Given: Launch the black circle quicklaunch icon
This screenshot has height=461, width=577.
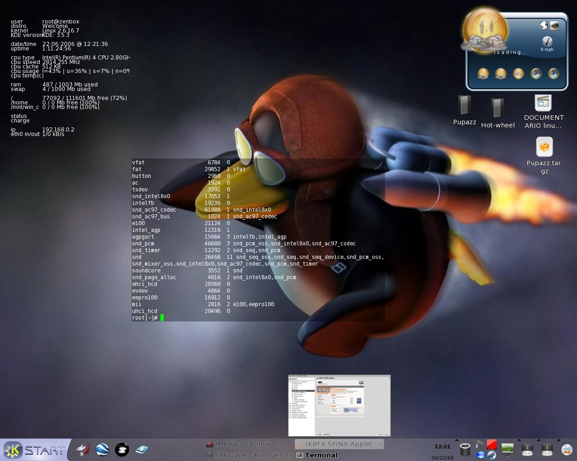Looking at the screenshot, I should pos(122,449).
